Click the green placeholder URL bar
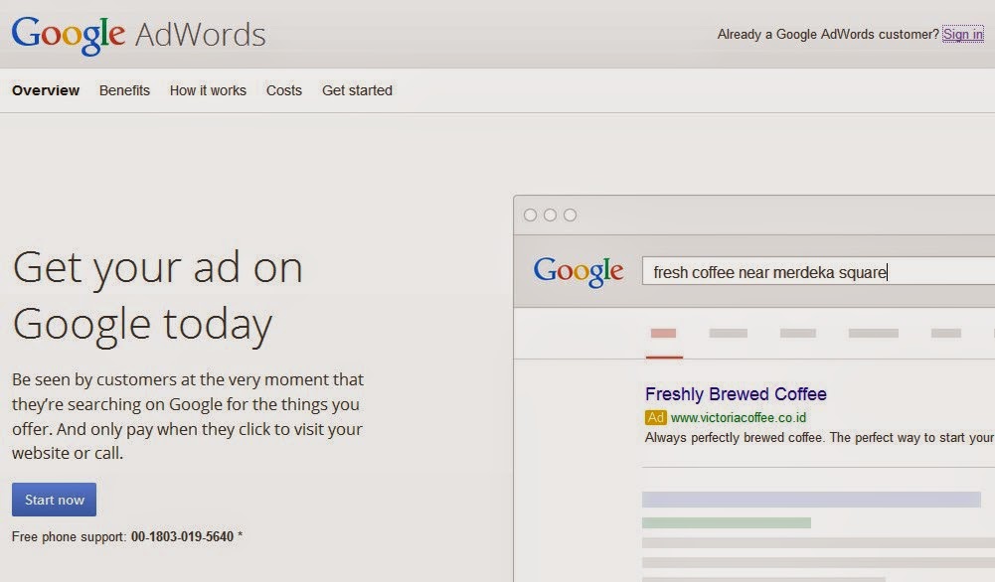The width and height of the screenshot is (995, 582). [726, 522]
